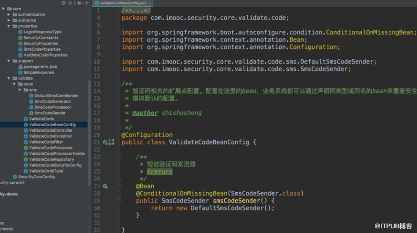The width and height of the screenshot is (417, 233).
Task: Click the class icon beside SimpleResponse
Action: coord(20,73)
